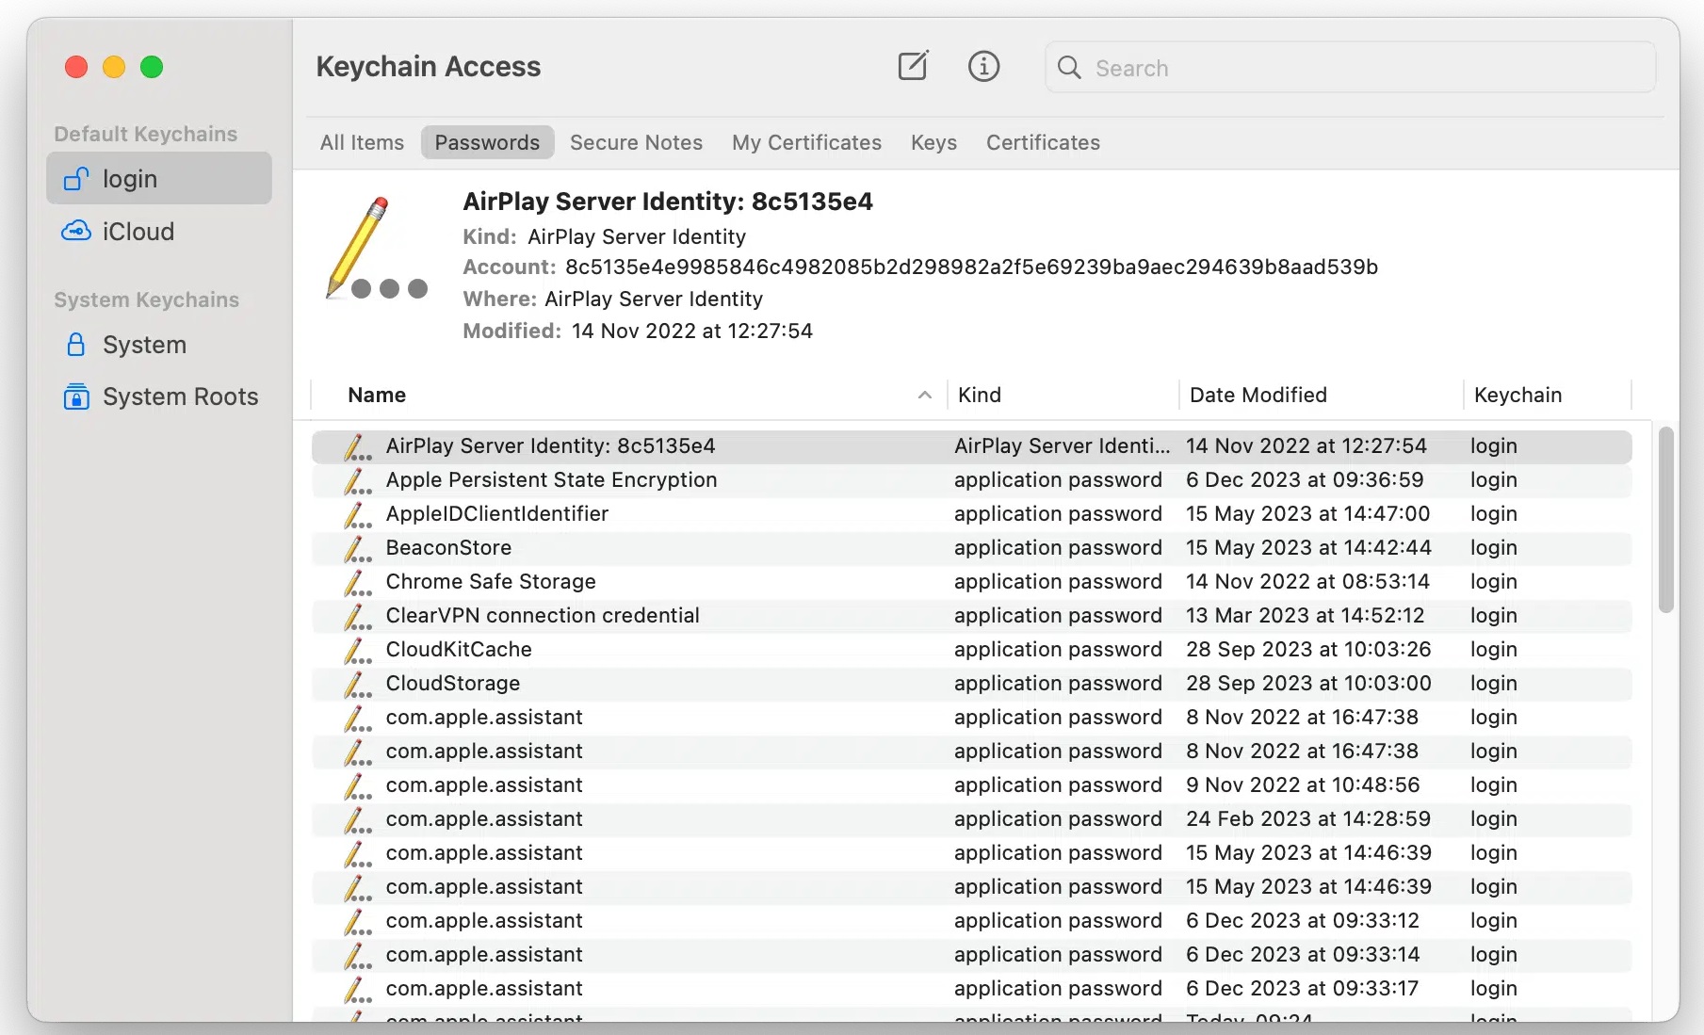Click the System Roots keychain icon
1704x1035 pixels.
tap(76, 396)
